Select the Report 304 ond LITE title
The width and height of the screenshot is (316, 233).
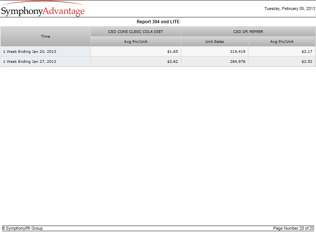[x=158, y=22]
